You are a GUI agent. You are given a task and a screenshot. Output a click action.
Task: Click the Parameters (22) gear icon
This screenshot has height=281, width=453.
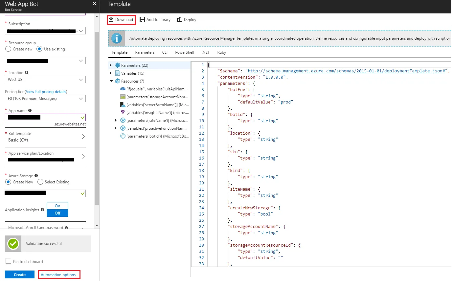pyautogui.click(x=118, y=66)
